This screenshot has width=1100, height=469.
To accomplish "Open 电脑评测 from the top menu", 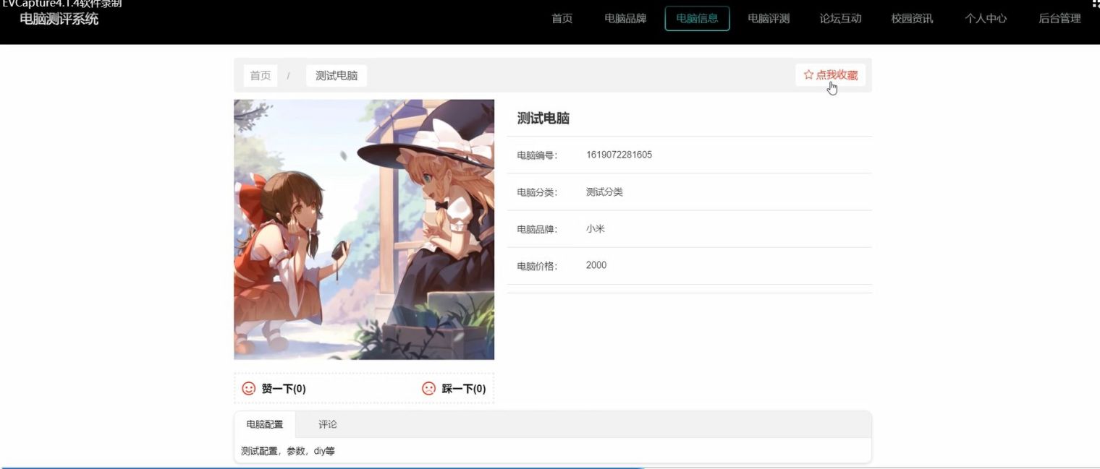I will pos(769,19).
